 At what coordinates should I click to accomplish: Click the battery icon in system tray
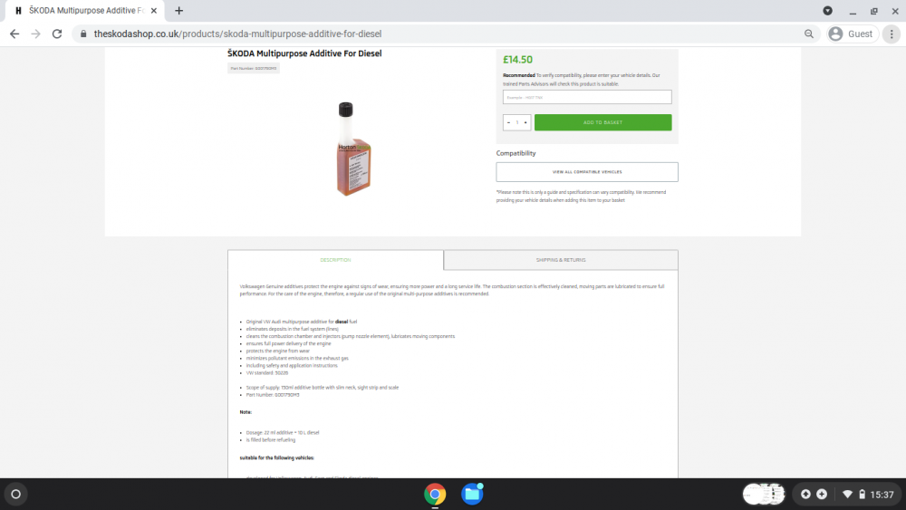pos(863,495)
